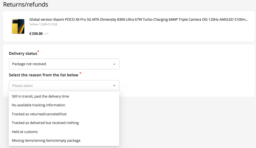This screenshot has width=256, height=148.
Task: Click 'Select the reason from the list below' label
Action: pos(44,75)
